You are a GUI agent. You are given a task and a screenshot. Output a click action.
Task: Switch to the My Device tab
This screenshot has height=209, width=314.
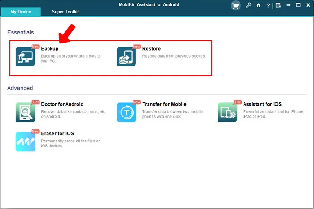(x=21, y=12)
